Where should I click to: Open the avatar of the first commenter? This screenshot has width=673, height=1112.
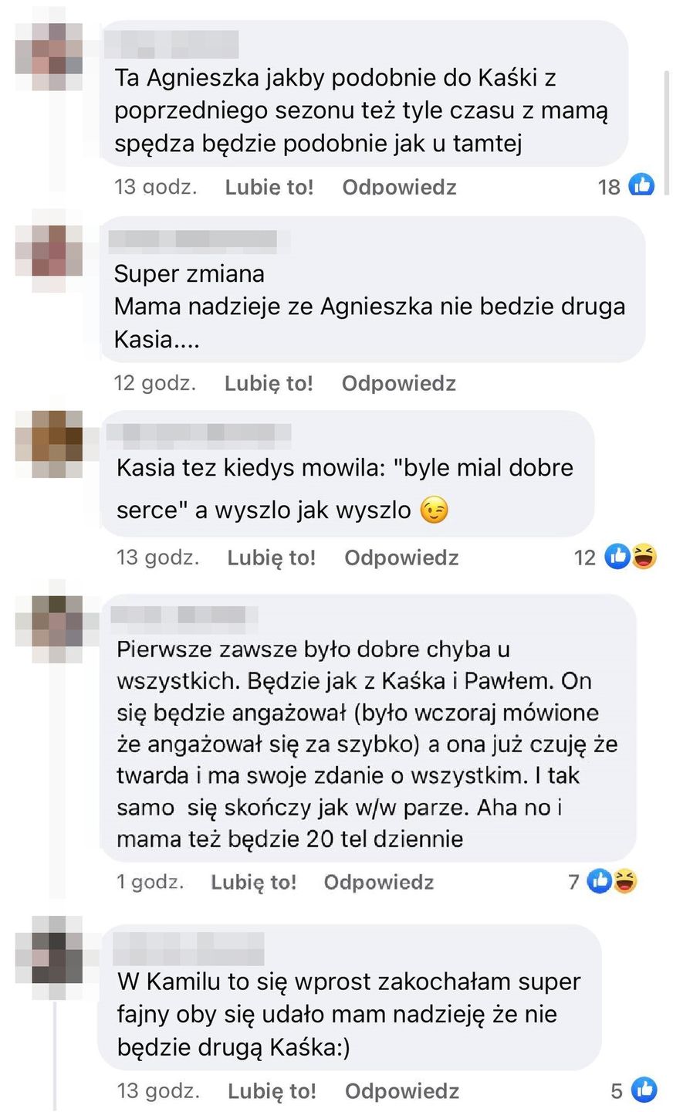(49, 49)
